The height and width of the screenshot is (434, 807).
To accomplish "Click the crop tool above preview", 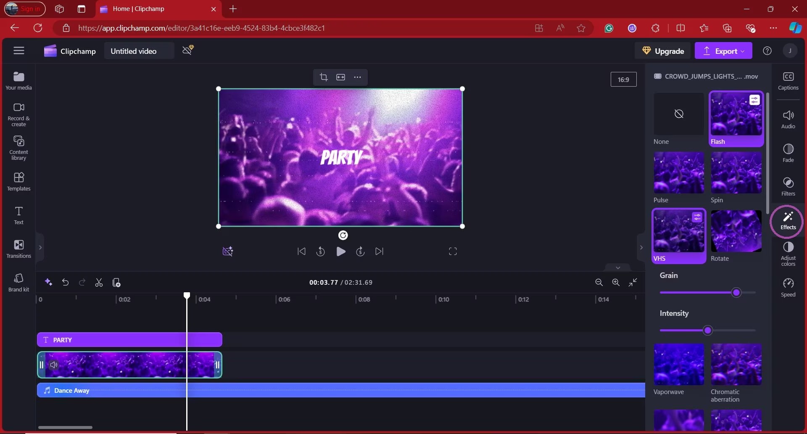I will (x=324, y=77).
